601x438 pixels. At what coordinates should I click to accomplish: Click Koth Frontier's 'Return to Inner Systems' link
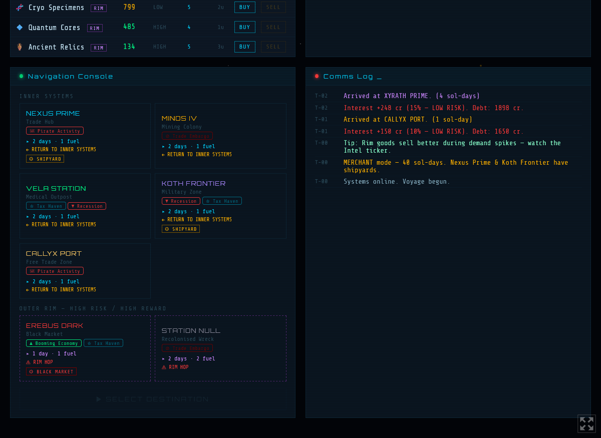197,220
